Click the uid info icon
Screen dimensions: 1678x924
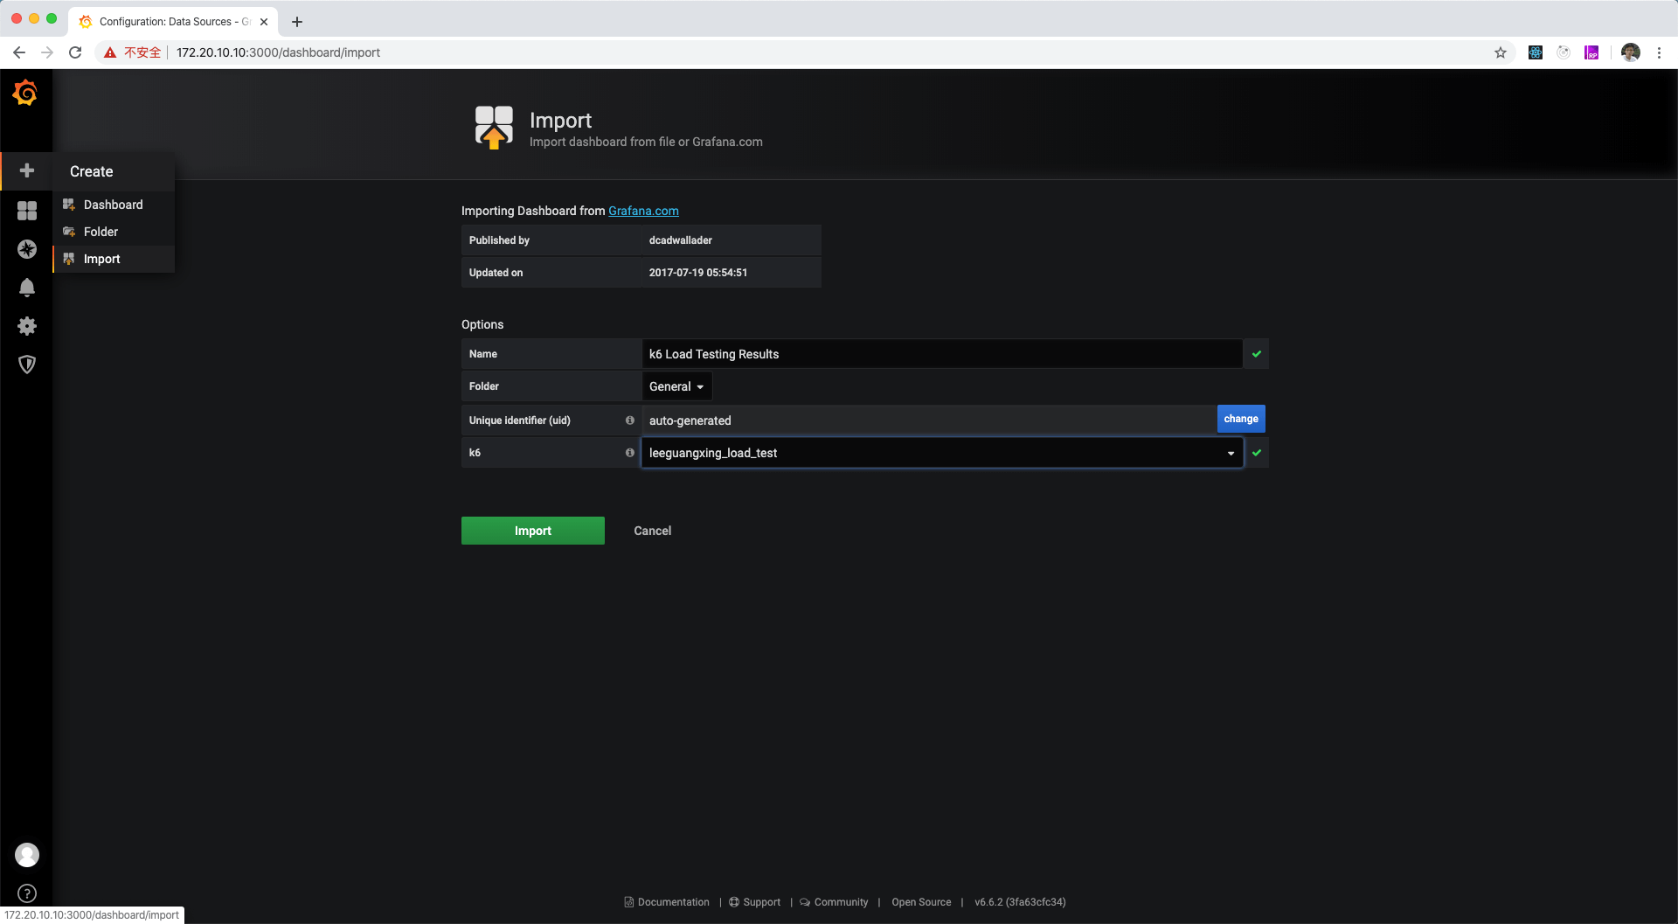tap(629, 420)
